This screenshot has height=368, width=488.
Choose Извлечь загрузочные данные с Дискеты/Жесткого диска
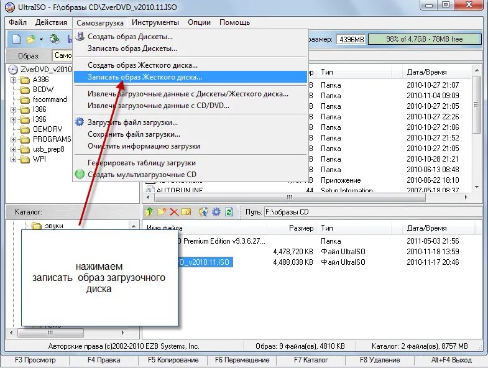(190, 94)
